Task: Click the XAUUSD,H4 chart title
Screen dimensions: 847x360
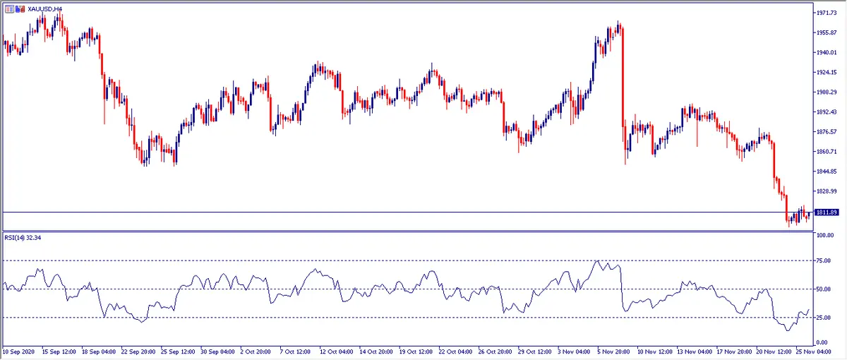Action: tap(44, 8)
